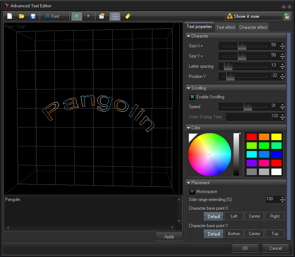Open the Size X dropdown arrow

[x=202, y=46]
